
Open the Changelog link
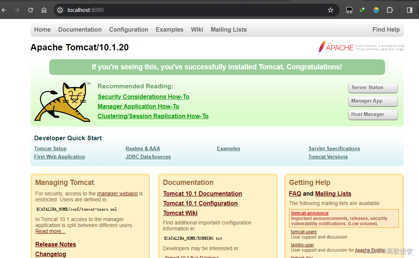click(51, 254)
